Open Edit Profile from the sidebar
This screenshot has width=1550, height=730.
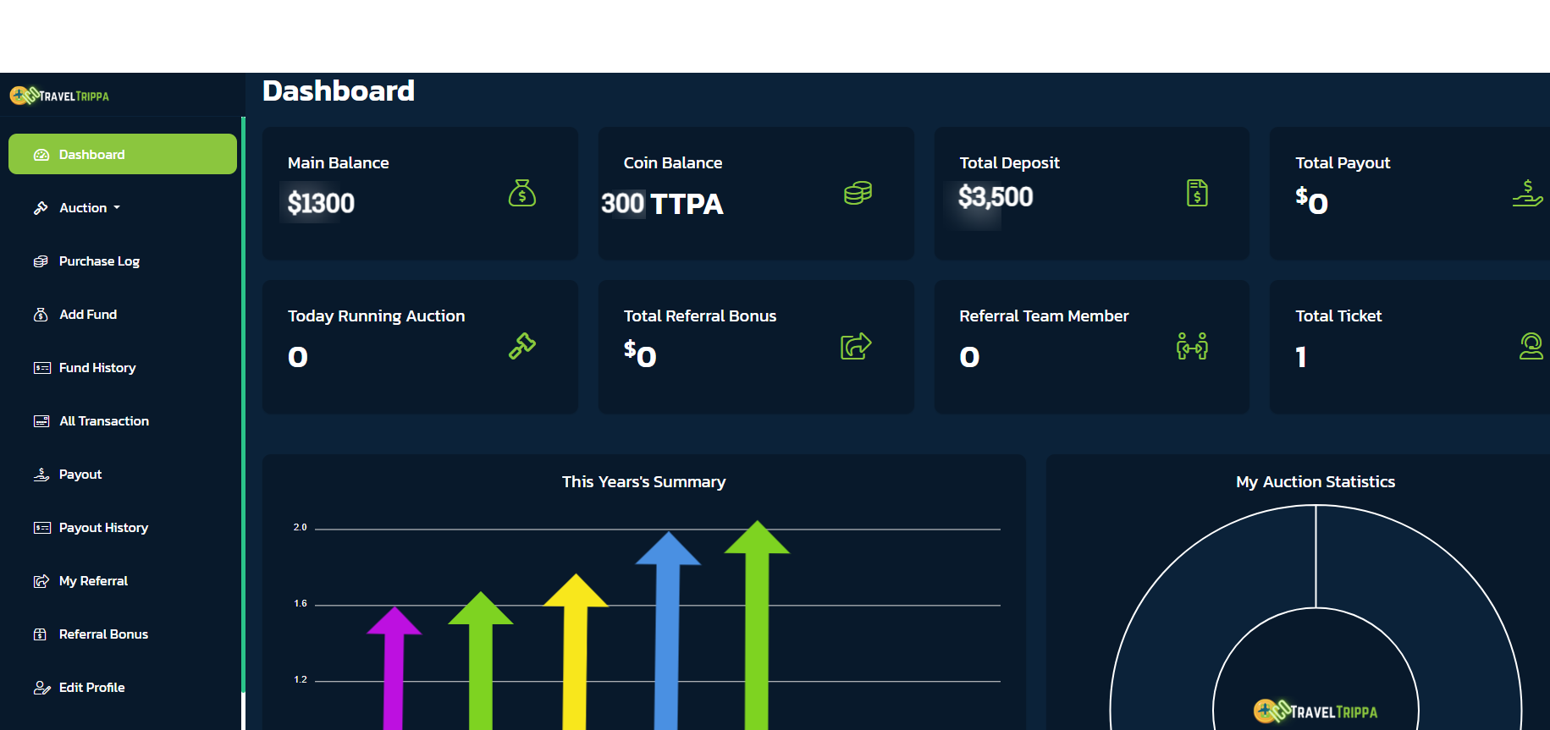tap(91, 688)
